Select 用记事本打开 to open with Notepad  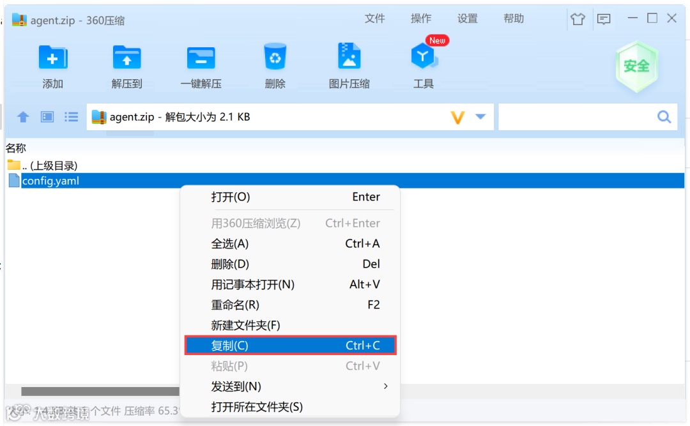point(291,284)
